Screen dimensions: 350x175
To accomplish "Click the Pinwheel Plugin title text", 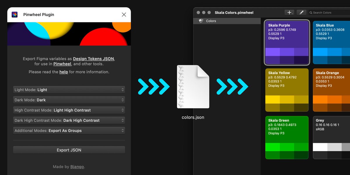I will [x=39, y=15].
